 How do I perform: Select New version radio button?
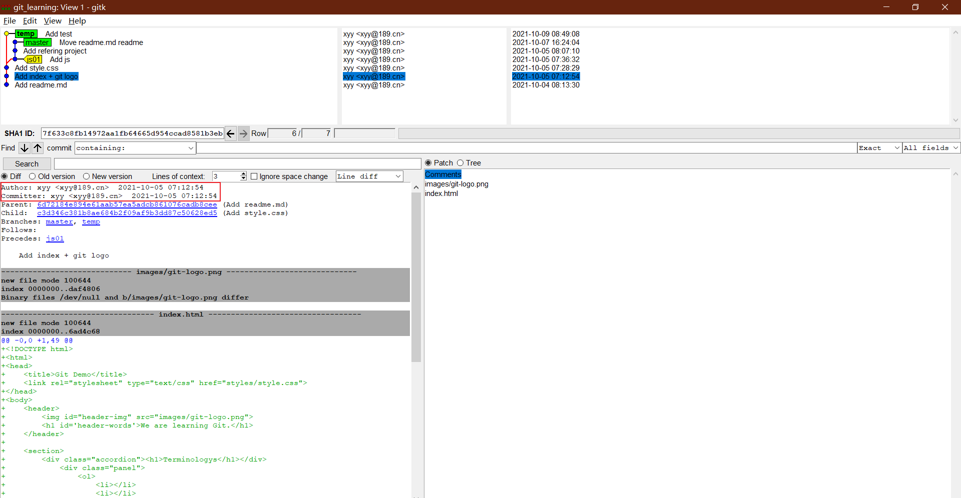pos(86,176)
